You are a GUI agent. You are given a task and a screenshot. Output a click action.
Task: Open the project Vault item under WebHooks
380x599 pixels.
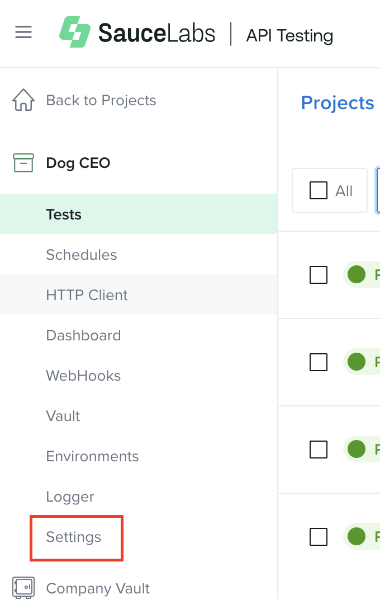pos(63,416)
